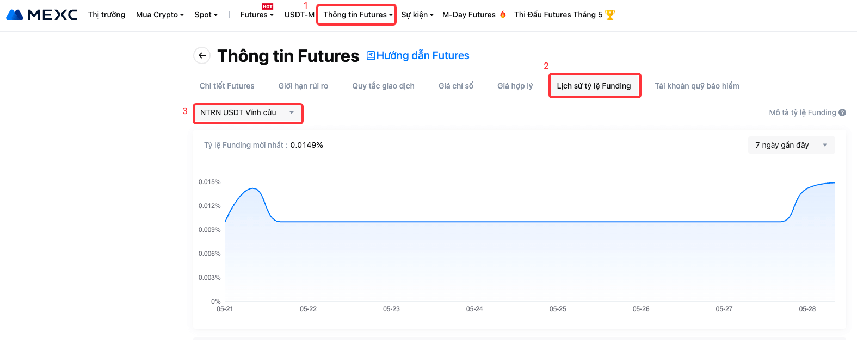
Task: Click the trophy icon after Thi Đấu Futures
Action: [610, 15]
